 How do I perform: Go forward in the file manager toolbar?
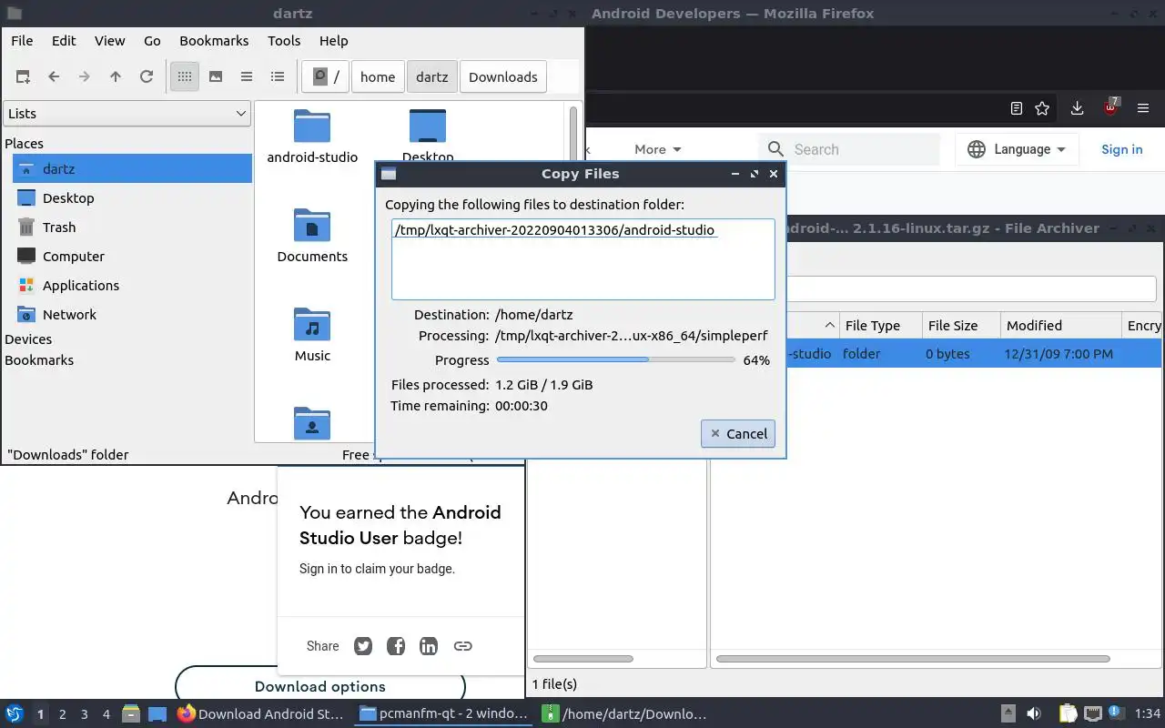click(85, 76)
